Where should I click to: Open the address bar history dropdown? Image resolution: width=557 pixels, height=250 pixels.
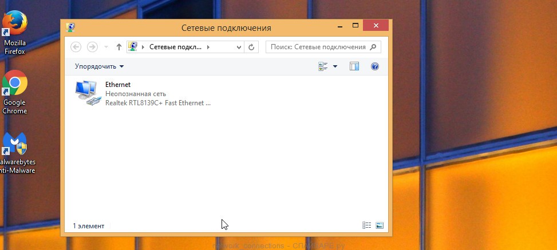pyautogui.click(x=239, y=47)
